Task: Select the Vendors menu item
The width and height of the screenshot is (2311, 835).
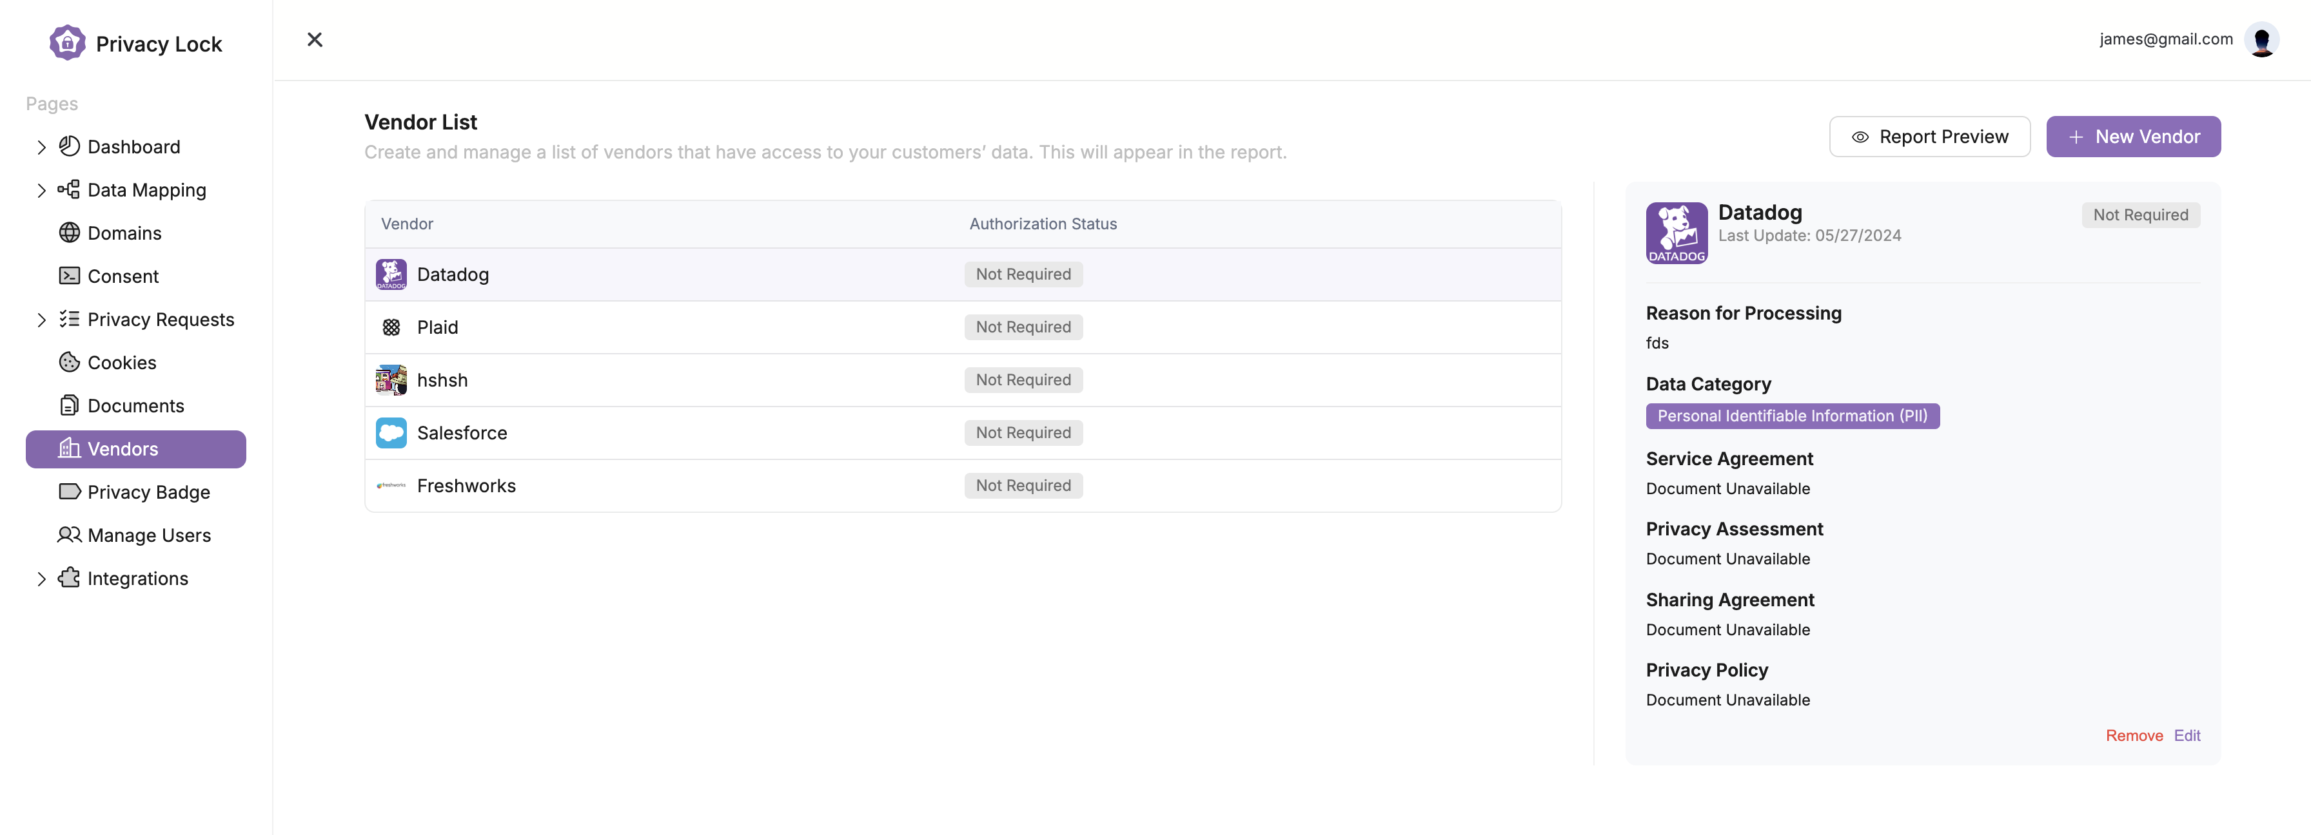Action: pos(136,449)
